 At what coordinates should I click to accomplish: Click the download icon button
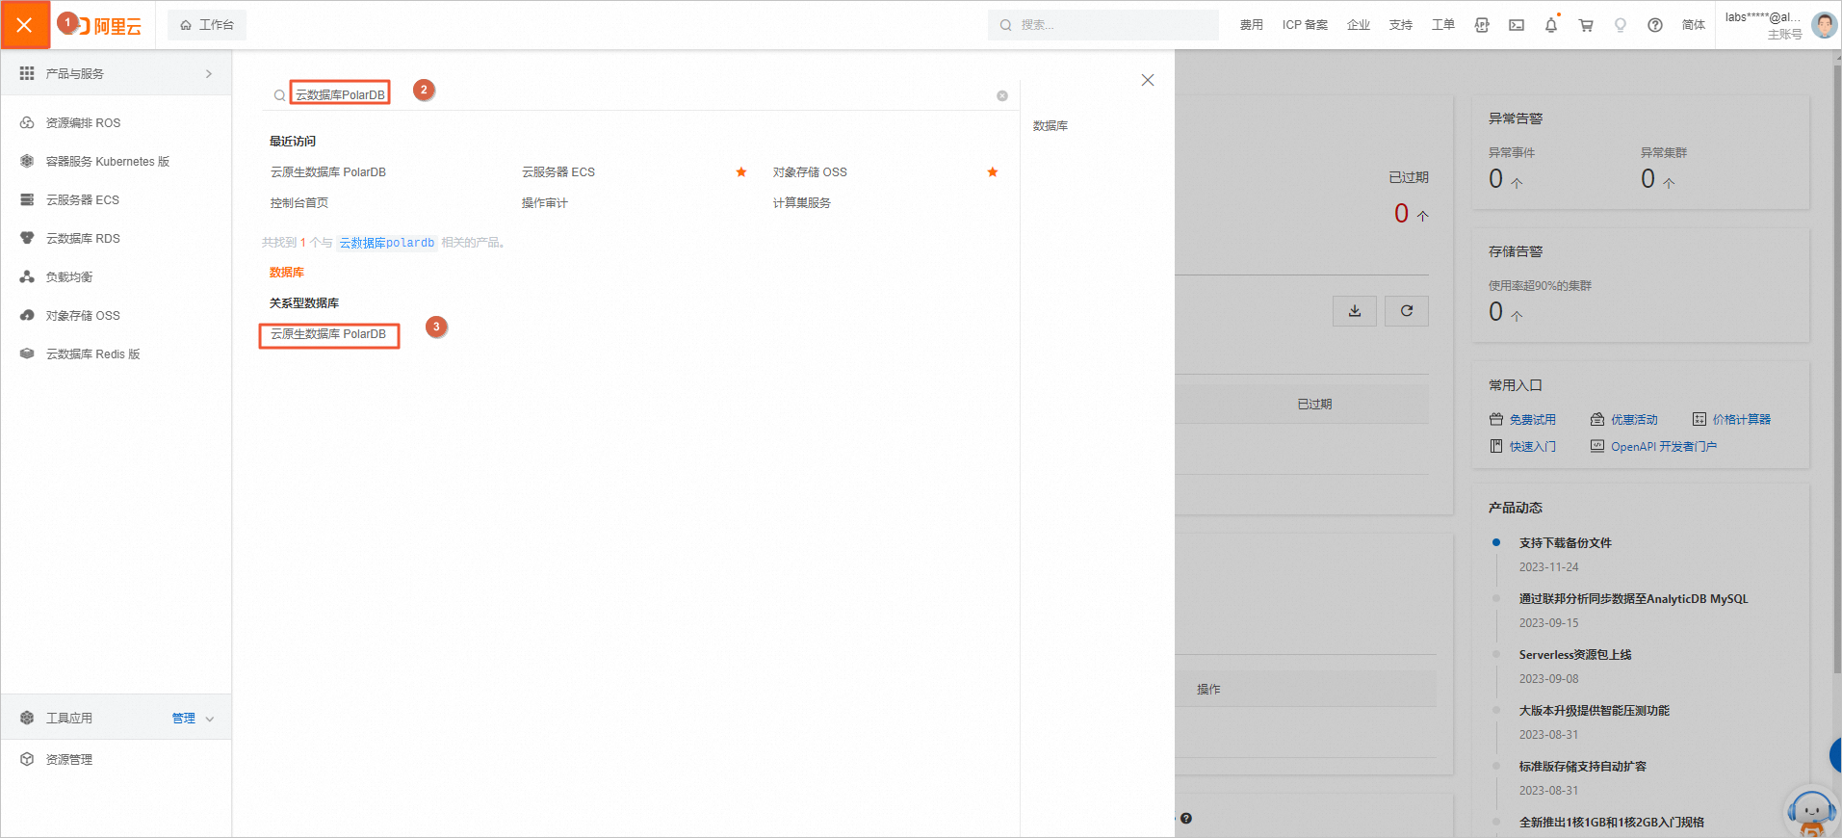coord(1355,310)
